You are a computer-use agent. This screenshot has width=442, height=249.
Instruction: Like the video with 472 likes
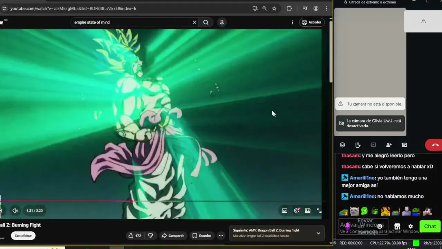pyautogui.click(x=135, y=236)
